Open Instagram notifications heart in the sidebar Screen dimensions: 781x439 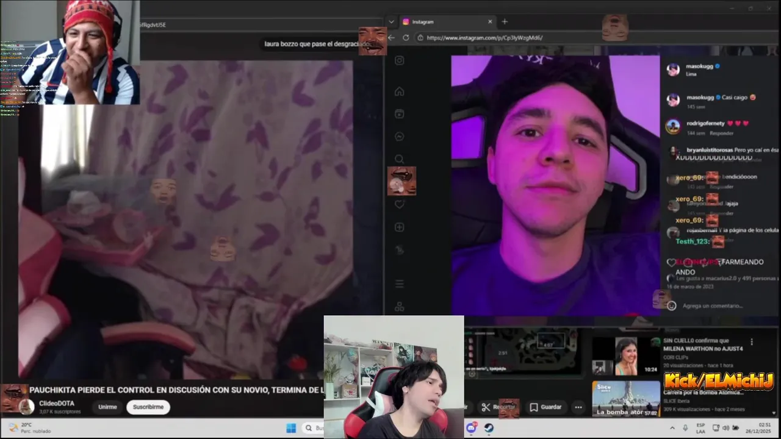tap(399, 204)
